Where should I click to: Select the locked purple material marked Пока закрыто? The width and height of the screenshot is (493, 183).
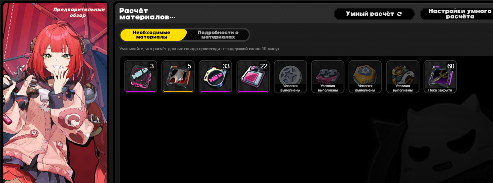440,77
